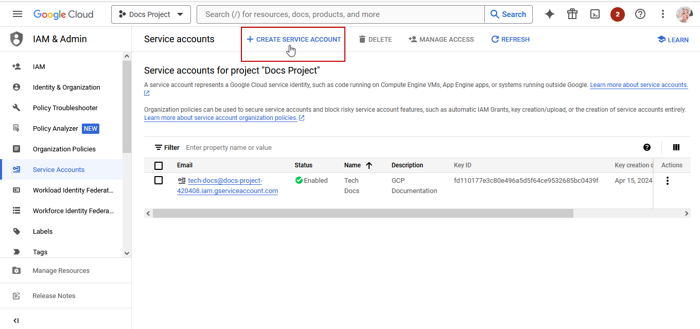
Task: Open the Gemini AI sparkle icon
Action: pyautogui.click(x=550, y=14)
